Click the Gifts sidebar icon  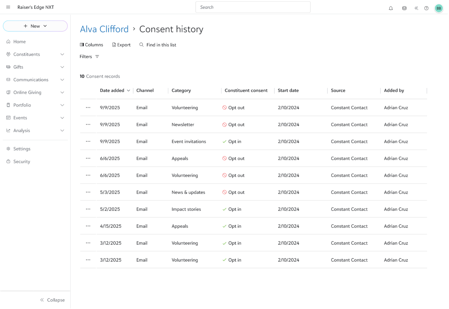[x=8, y=67]
